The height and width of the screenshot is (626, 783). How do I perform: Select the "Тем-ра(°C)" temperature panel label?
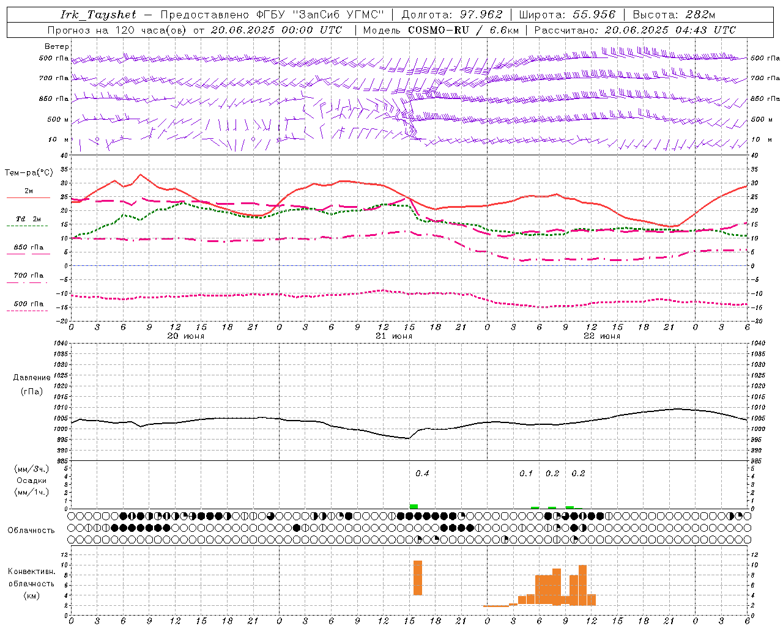pos(29,173)
